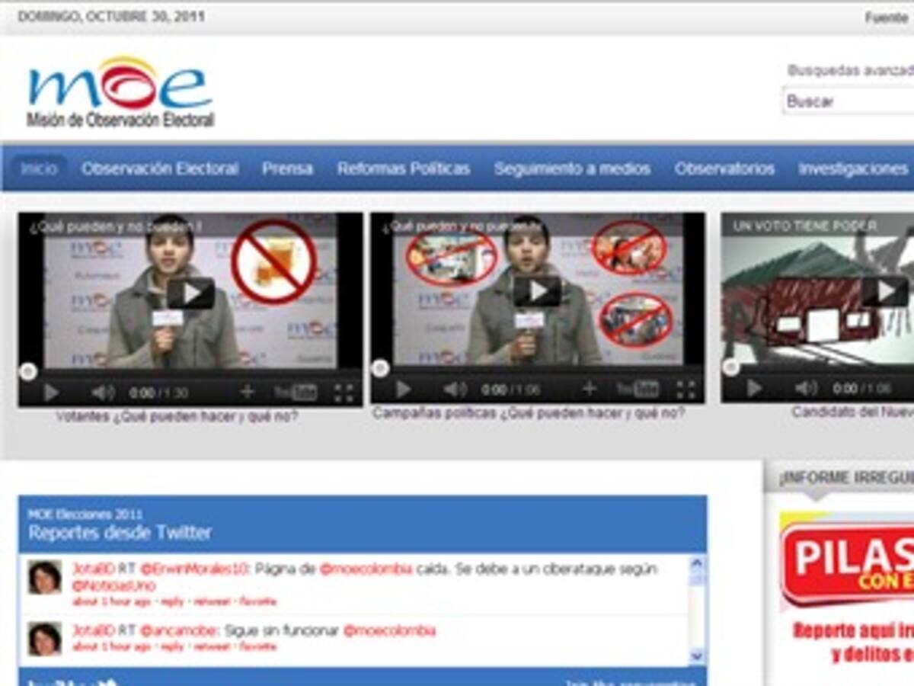Screen dimensions: 914x686
Task: Switch to the Inicio tab
Action: [39, 168]
